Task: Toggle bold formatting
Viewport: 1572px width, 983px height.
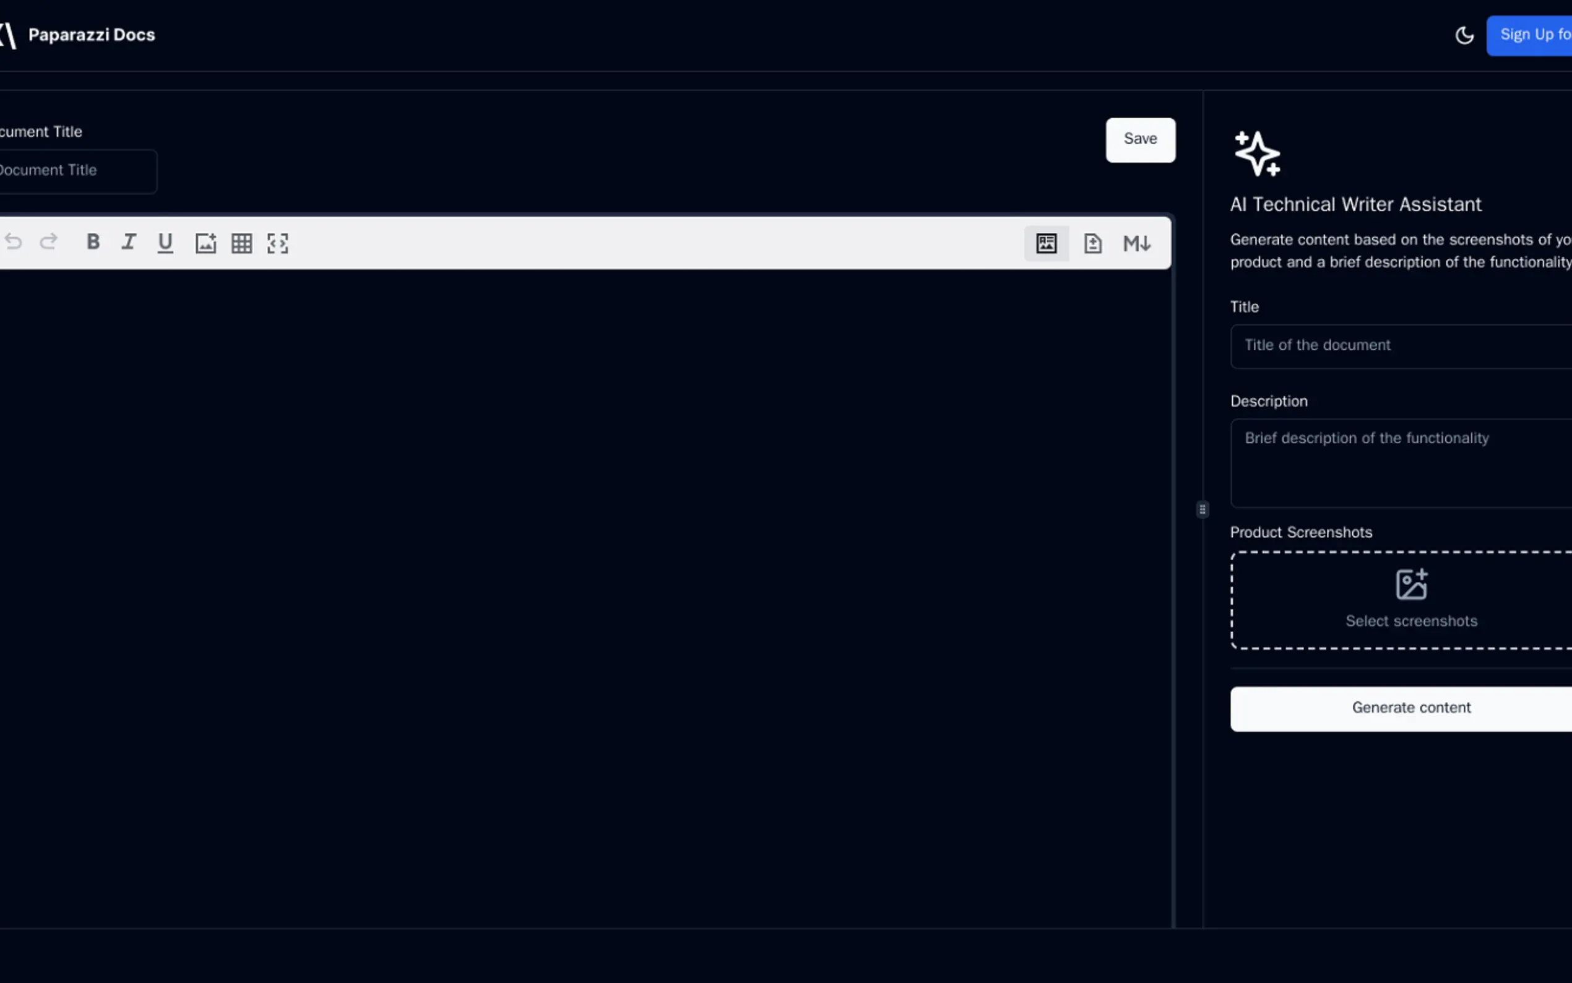Action: coord(93,243)
